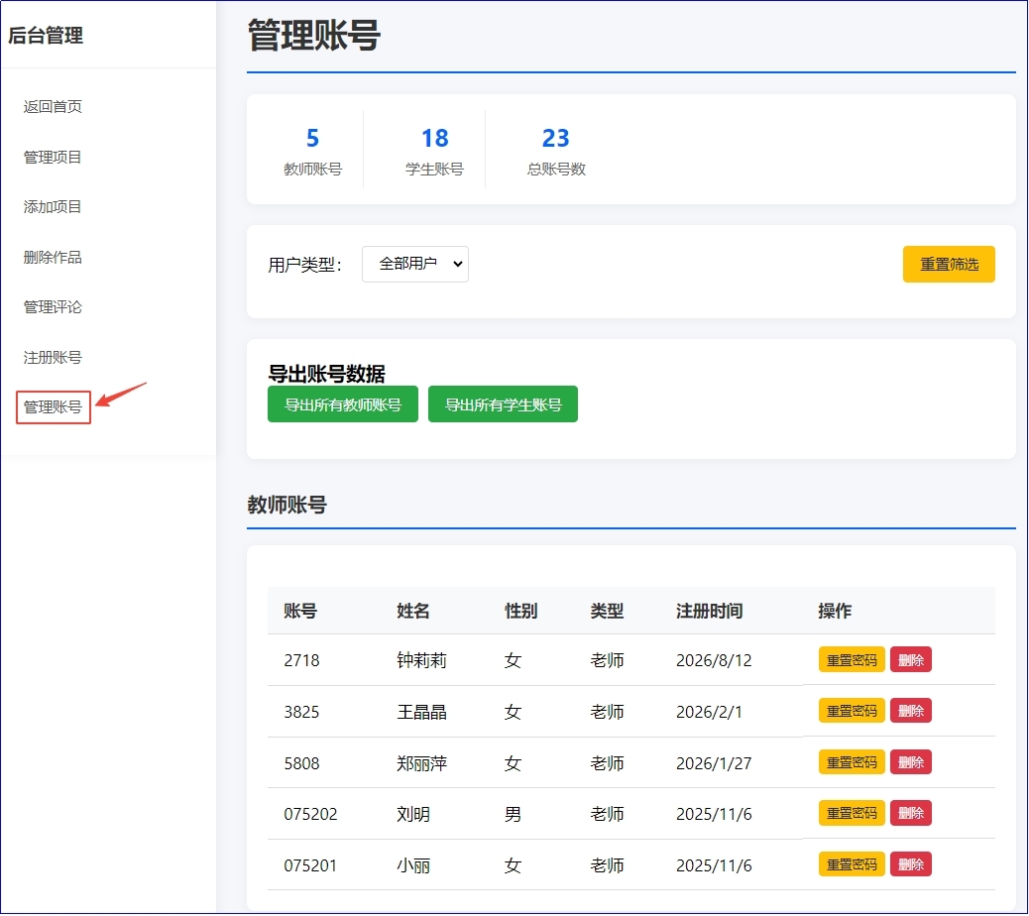Delete account 075201 小丽
The height and width of the screenshot is (916, 1029).
910,864
